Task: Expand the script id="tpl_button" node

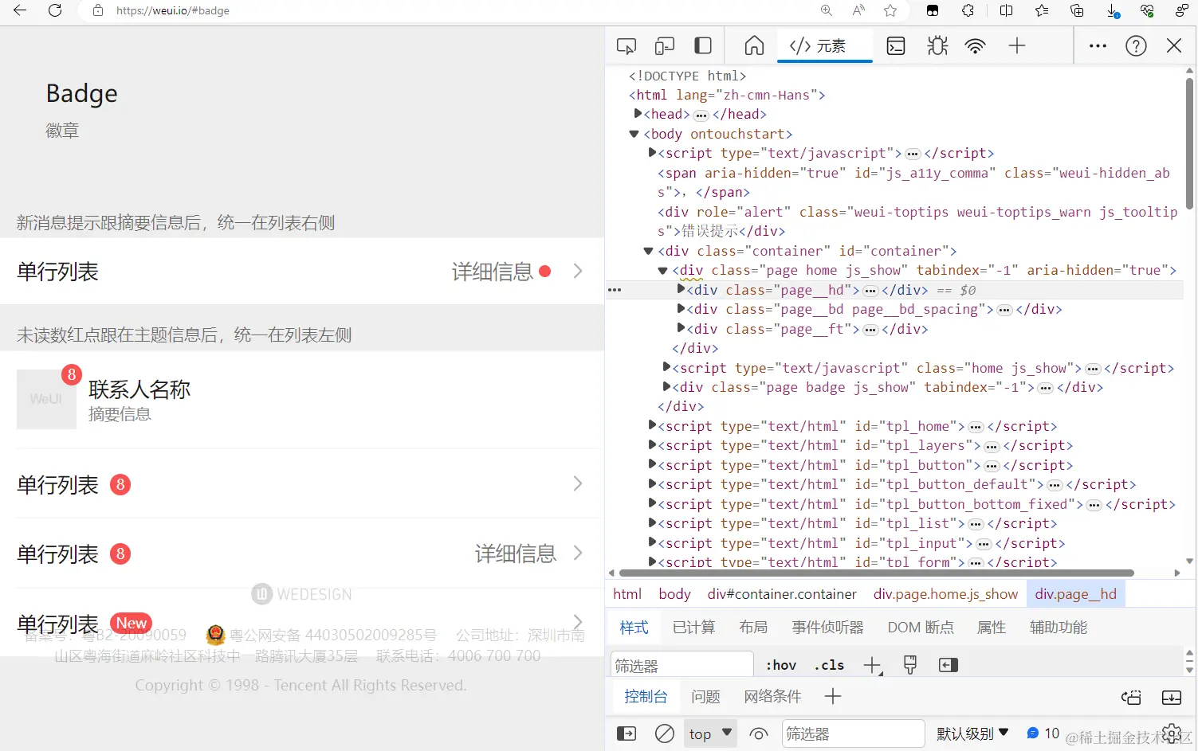Action: [653, 464]
